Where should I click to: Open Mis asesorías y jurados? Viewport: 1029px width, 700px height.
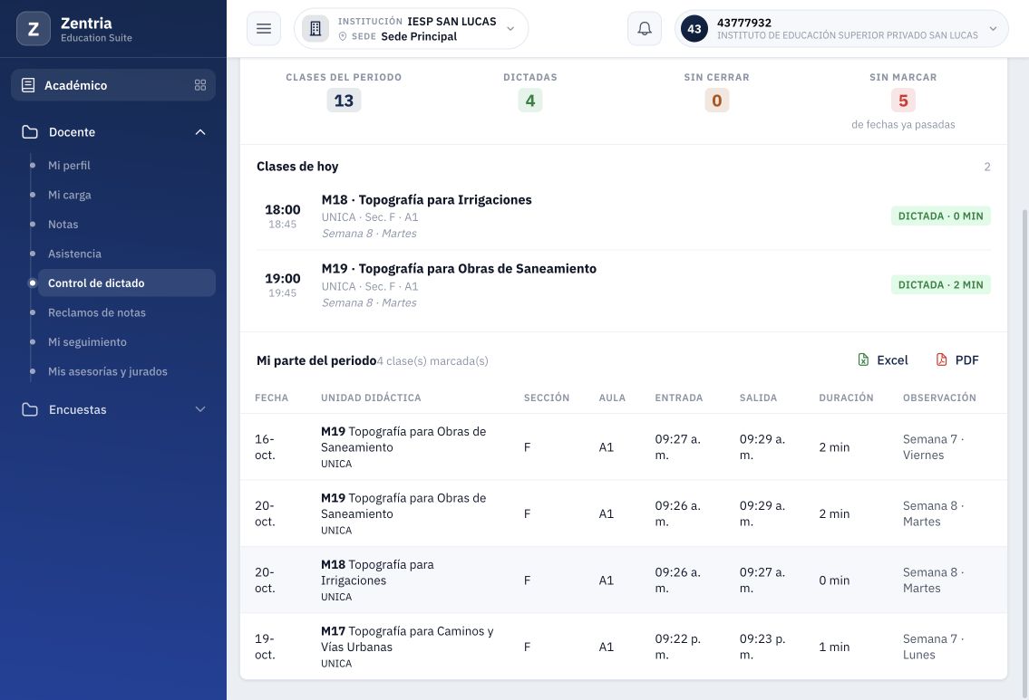point(108,371)
